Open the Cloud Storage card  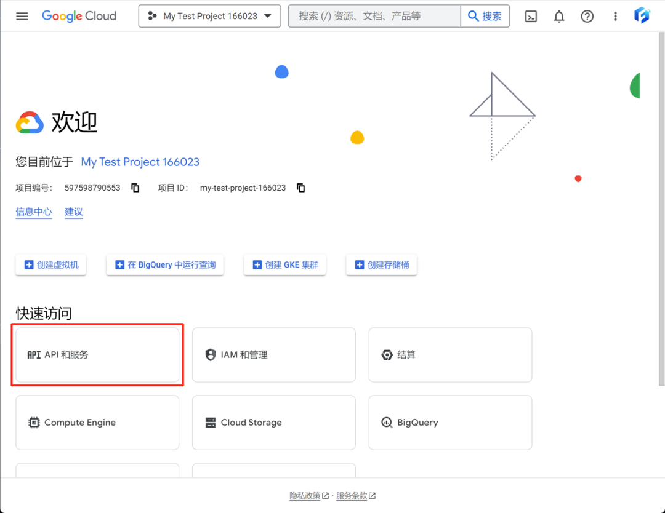pyautogui.click(x=274, y=423)
